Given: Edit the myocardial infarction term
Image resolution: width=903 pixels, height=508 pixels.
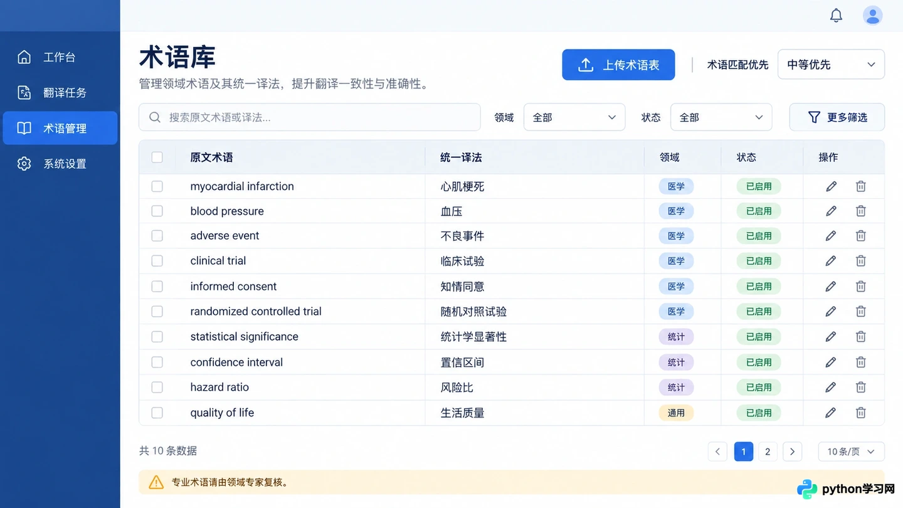Looking at the screenshot, I should pos(831,186).
